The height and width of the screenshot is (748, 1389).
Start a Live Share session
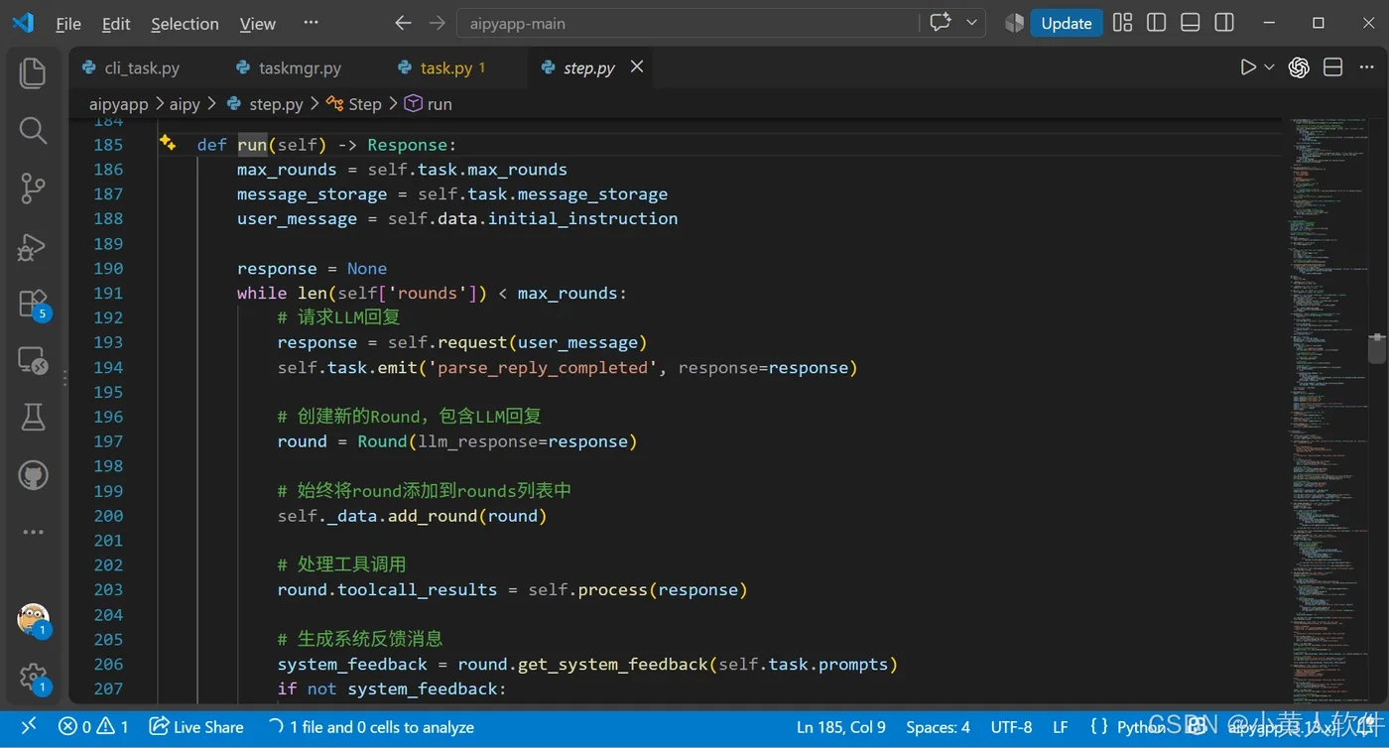(196, 727)
